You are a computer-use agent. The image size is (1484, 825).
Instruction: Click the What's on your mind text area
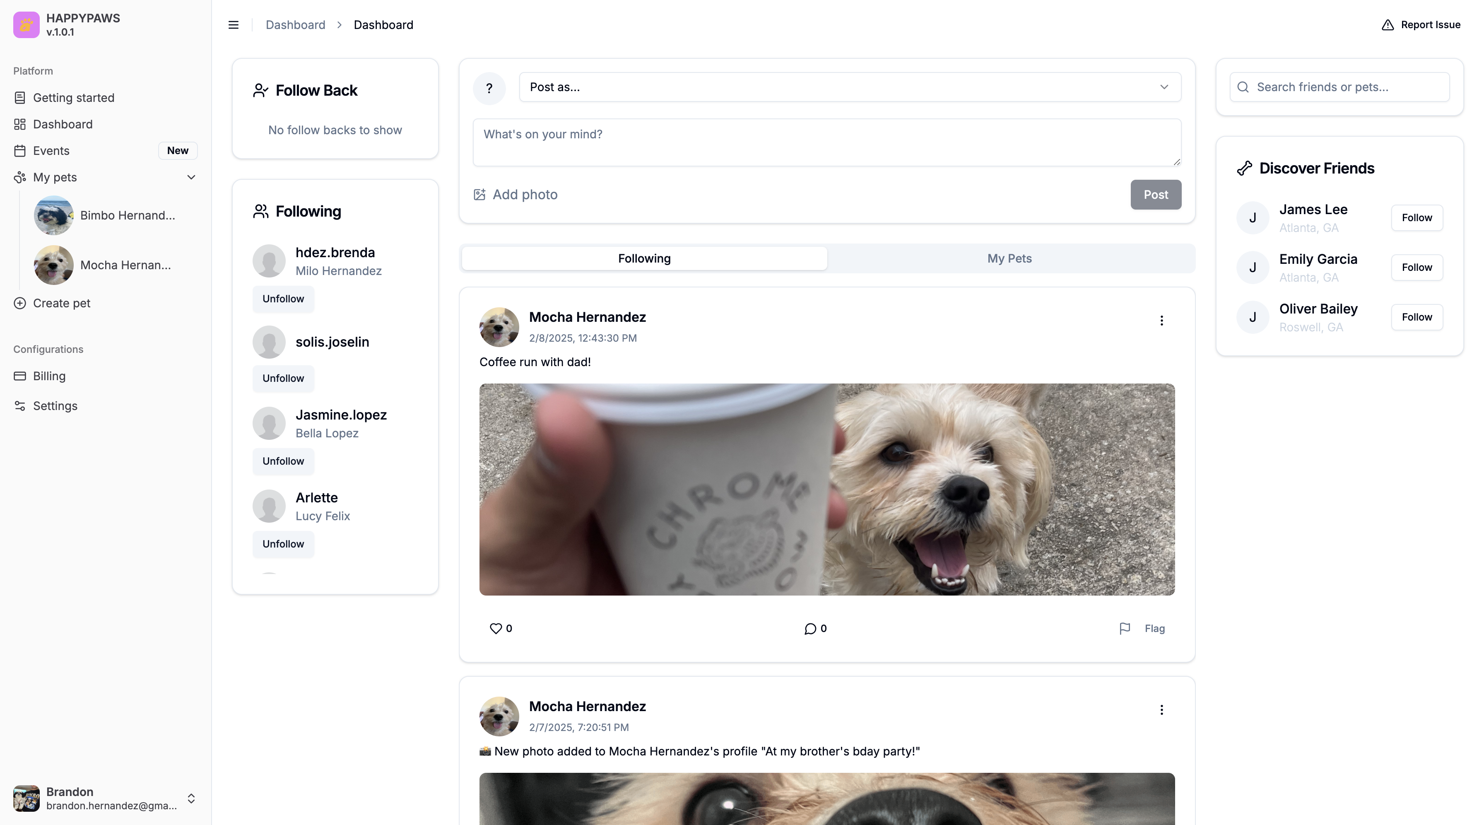827,143
